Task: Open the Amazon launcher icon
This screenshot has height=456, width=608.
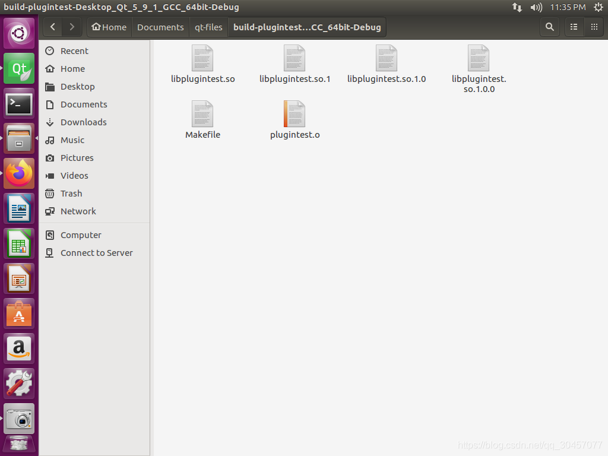Action: click(x=19, y=349)
